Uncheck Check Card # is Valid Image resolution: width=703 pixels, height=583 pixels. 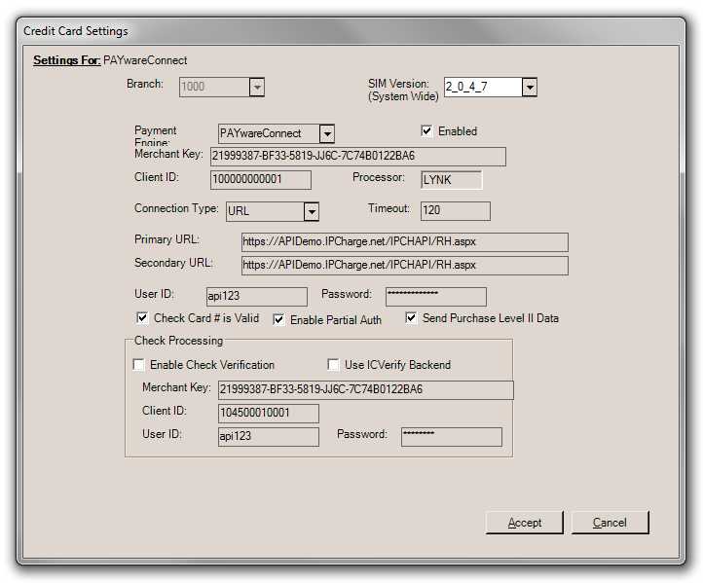142,317
